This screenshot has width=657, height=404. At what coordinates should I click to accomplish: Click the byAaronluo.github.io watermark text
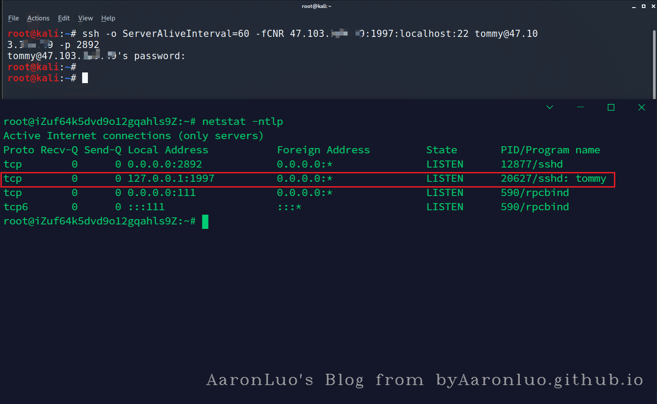(539, 380)
